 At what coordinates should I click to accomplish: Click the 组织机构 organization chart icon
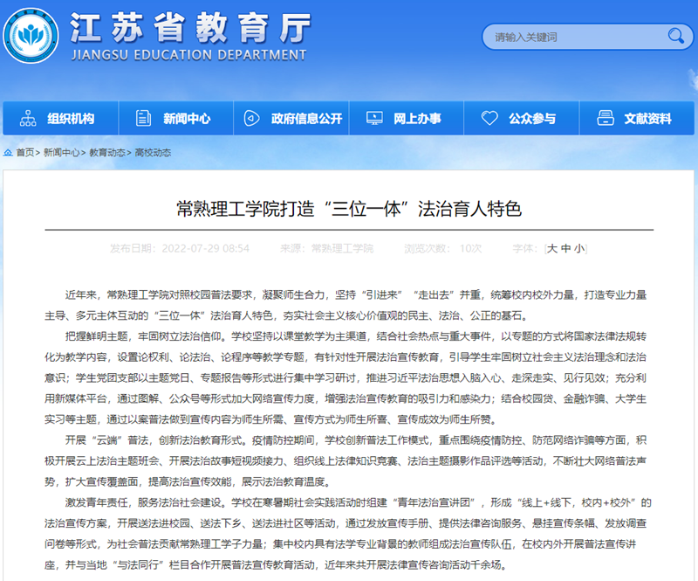point(28,118)
